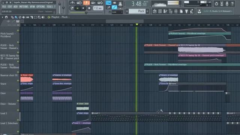Viewport: 240px width, 135px height.
Task: Select the Mute tool in playlist toolbar
Action: (24, 17)
